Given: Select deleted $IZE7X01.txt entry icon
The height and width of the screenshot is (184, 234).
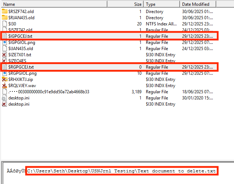Looking at the screenshot, I should [x=4, y=54].
